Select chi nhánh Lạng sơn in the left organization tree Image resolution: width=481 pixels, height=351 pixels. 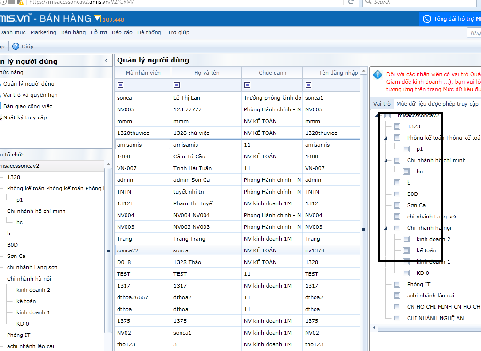[32, 267]
